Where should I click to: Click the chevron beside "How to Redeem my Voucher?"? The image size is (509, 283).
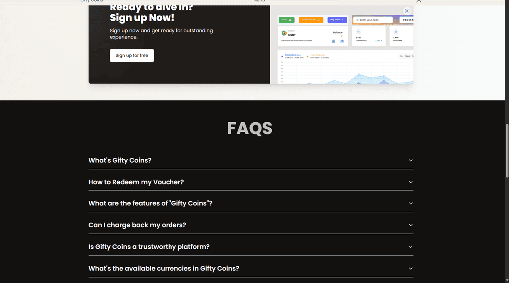(410, 182)
